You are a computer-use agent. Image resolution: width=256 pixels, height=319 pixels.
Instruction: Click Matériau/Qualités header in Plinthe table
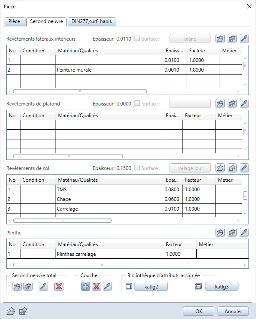pyautogui.click(x=110, y=244)
